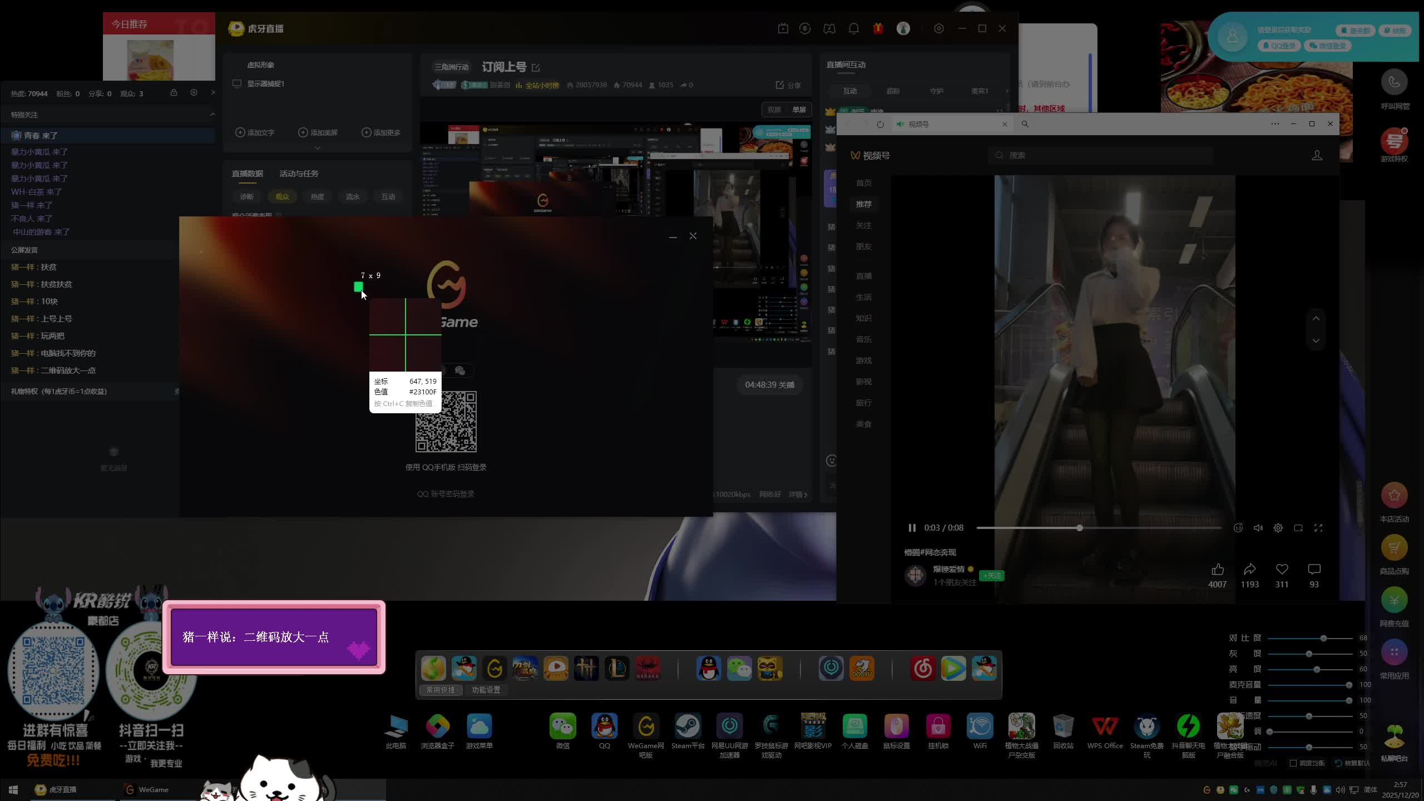The height and width of the screenshot is (801, 1424).
Task: Click the green +关注 follow button
Action: coord(992,576)
